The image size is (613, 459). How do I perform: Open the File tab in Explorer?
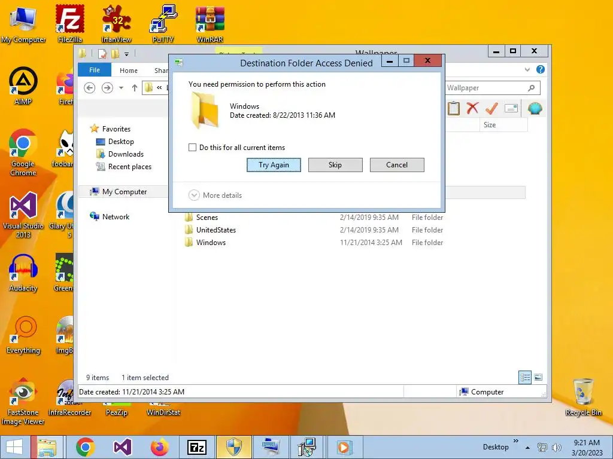pyautogui.click(x=94, y=70)
